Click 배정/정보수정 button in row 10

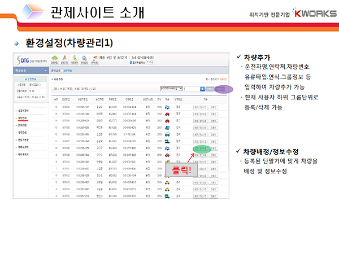click(x=200, y=148)
